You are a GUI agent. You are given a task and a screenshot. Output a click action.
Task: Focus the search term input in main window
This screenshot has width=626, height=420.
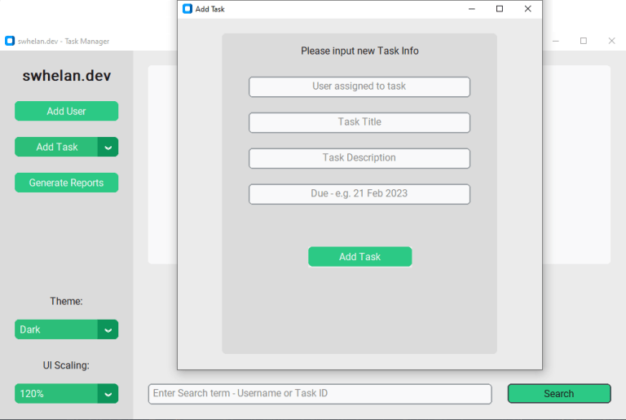tap(320, 394)
